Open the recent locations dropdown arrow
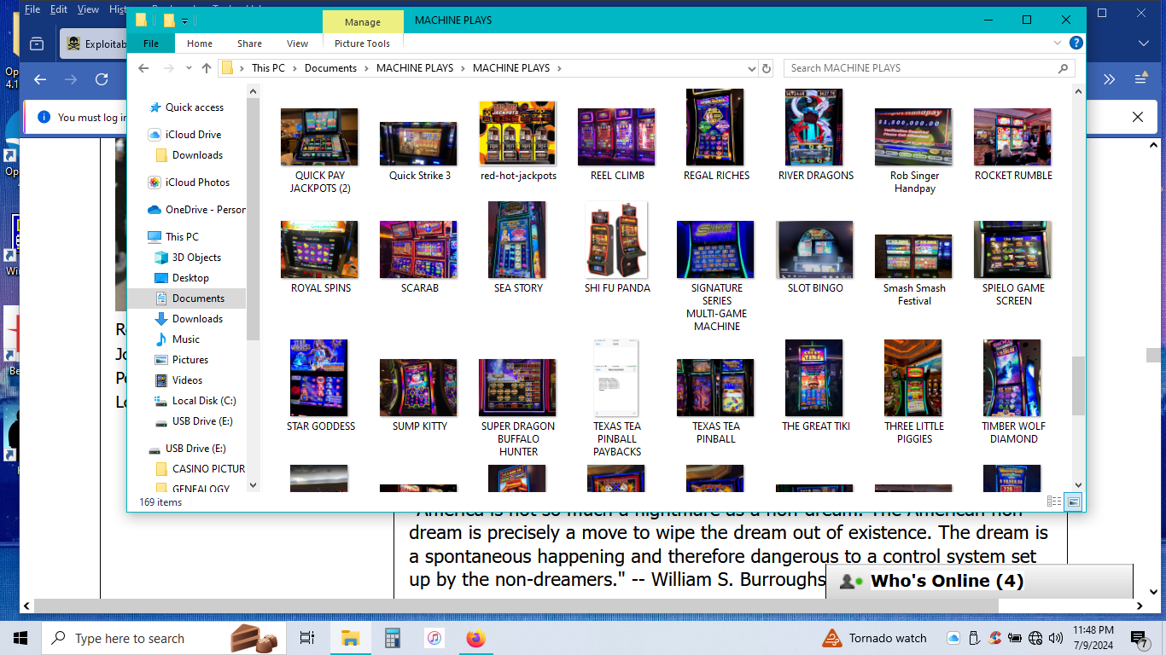The image size is (1166, 655). coord(188,68)
